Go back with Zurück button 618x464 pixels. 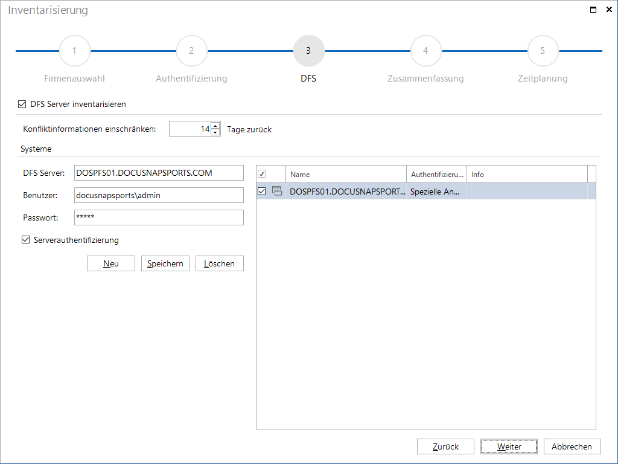(445, 446)
